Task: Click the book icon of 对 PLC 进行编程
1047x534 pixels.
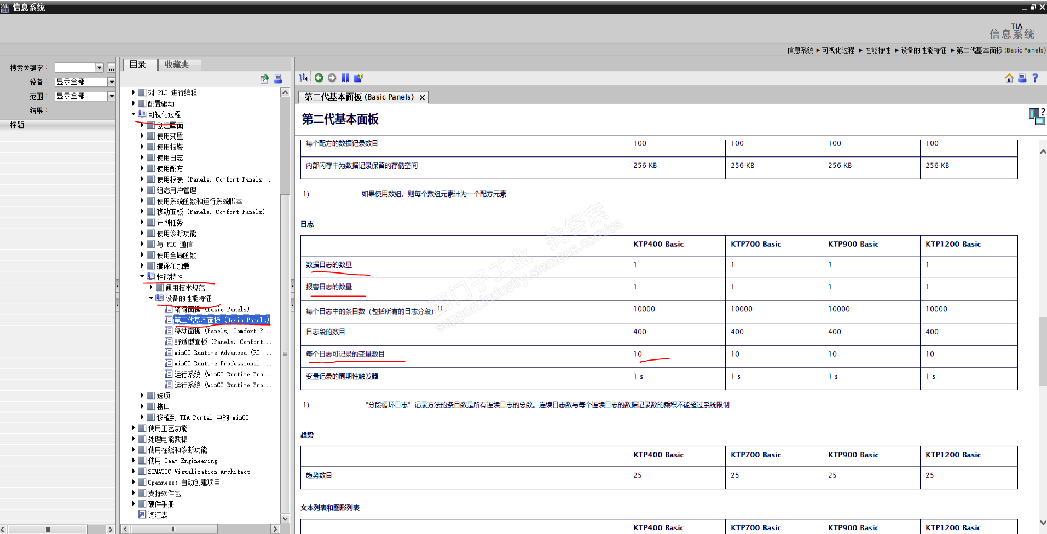Action: [142, 92]
